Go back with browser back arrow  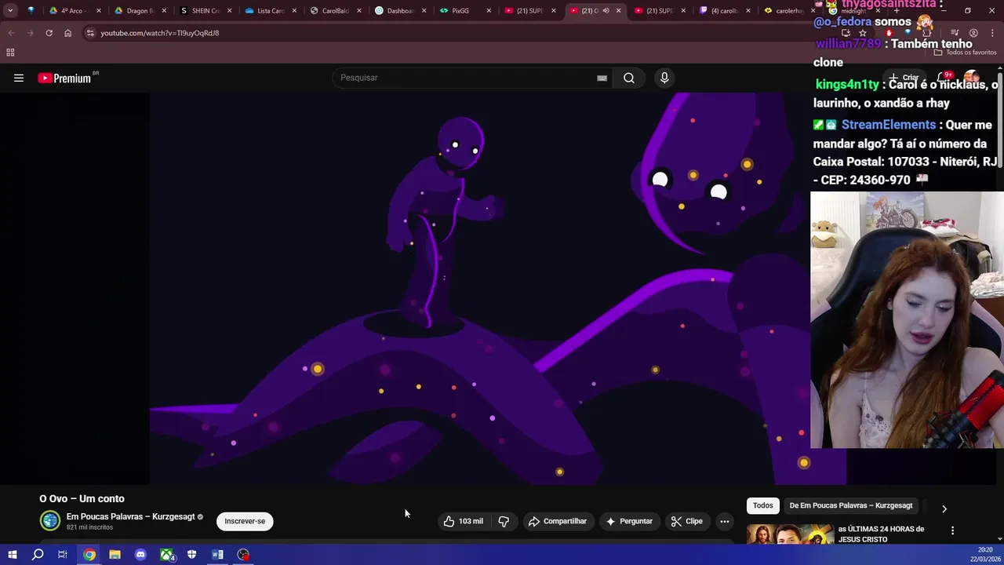(11, 33)
